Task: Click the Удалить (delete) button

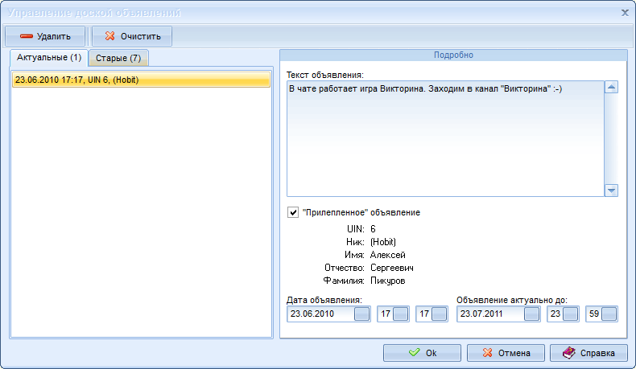Action: [45, 36]
